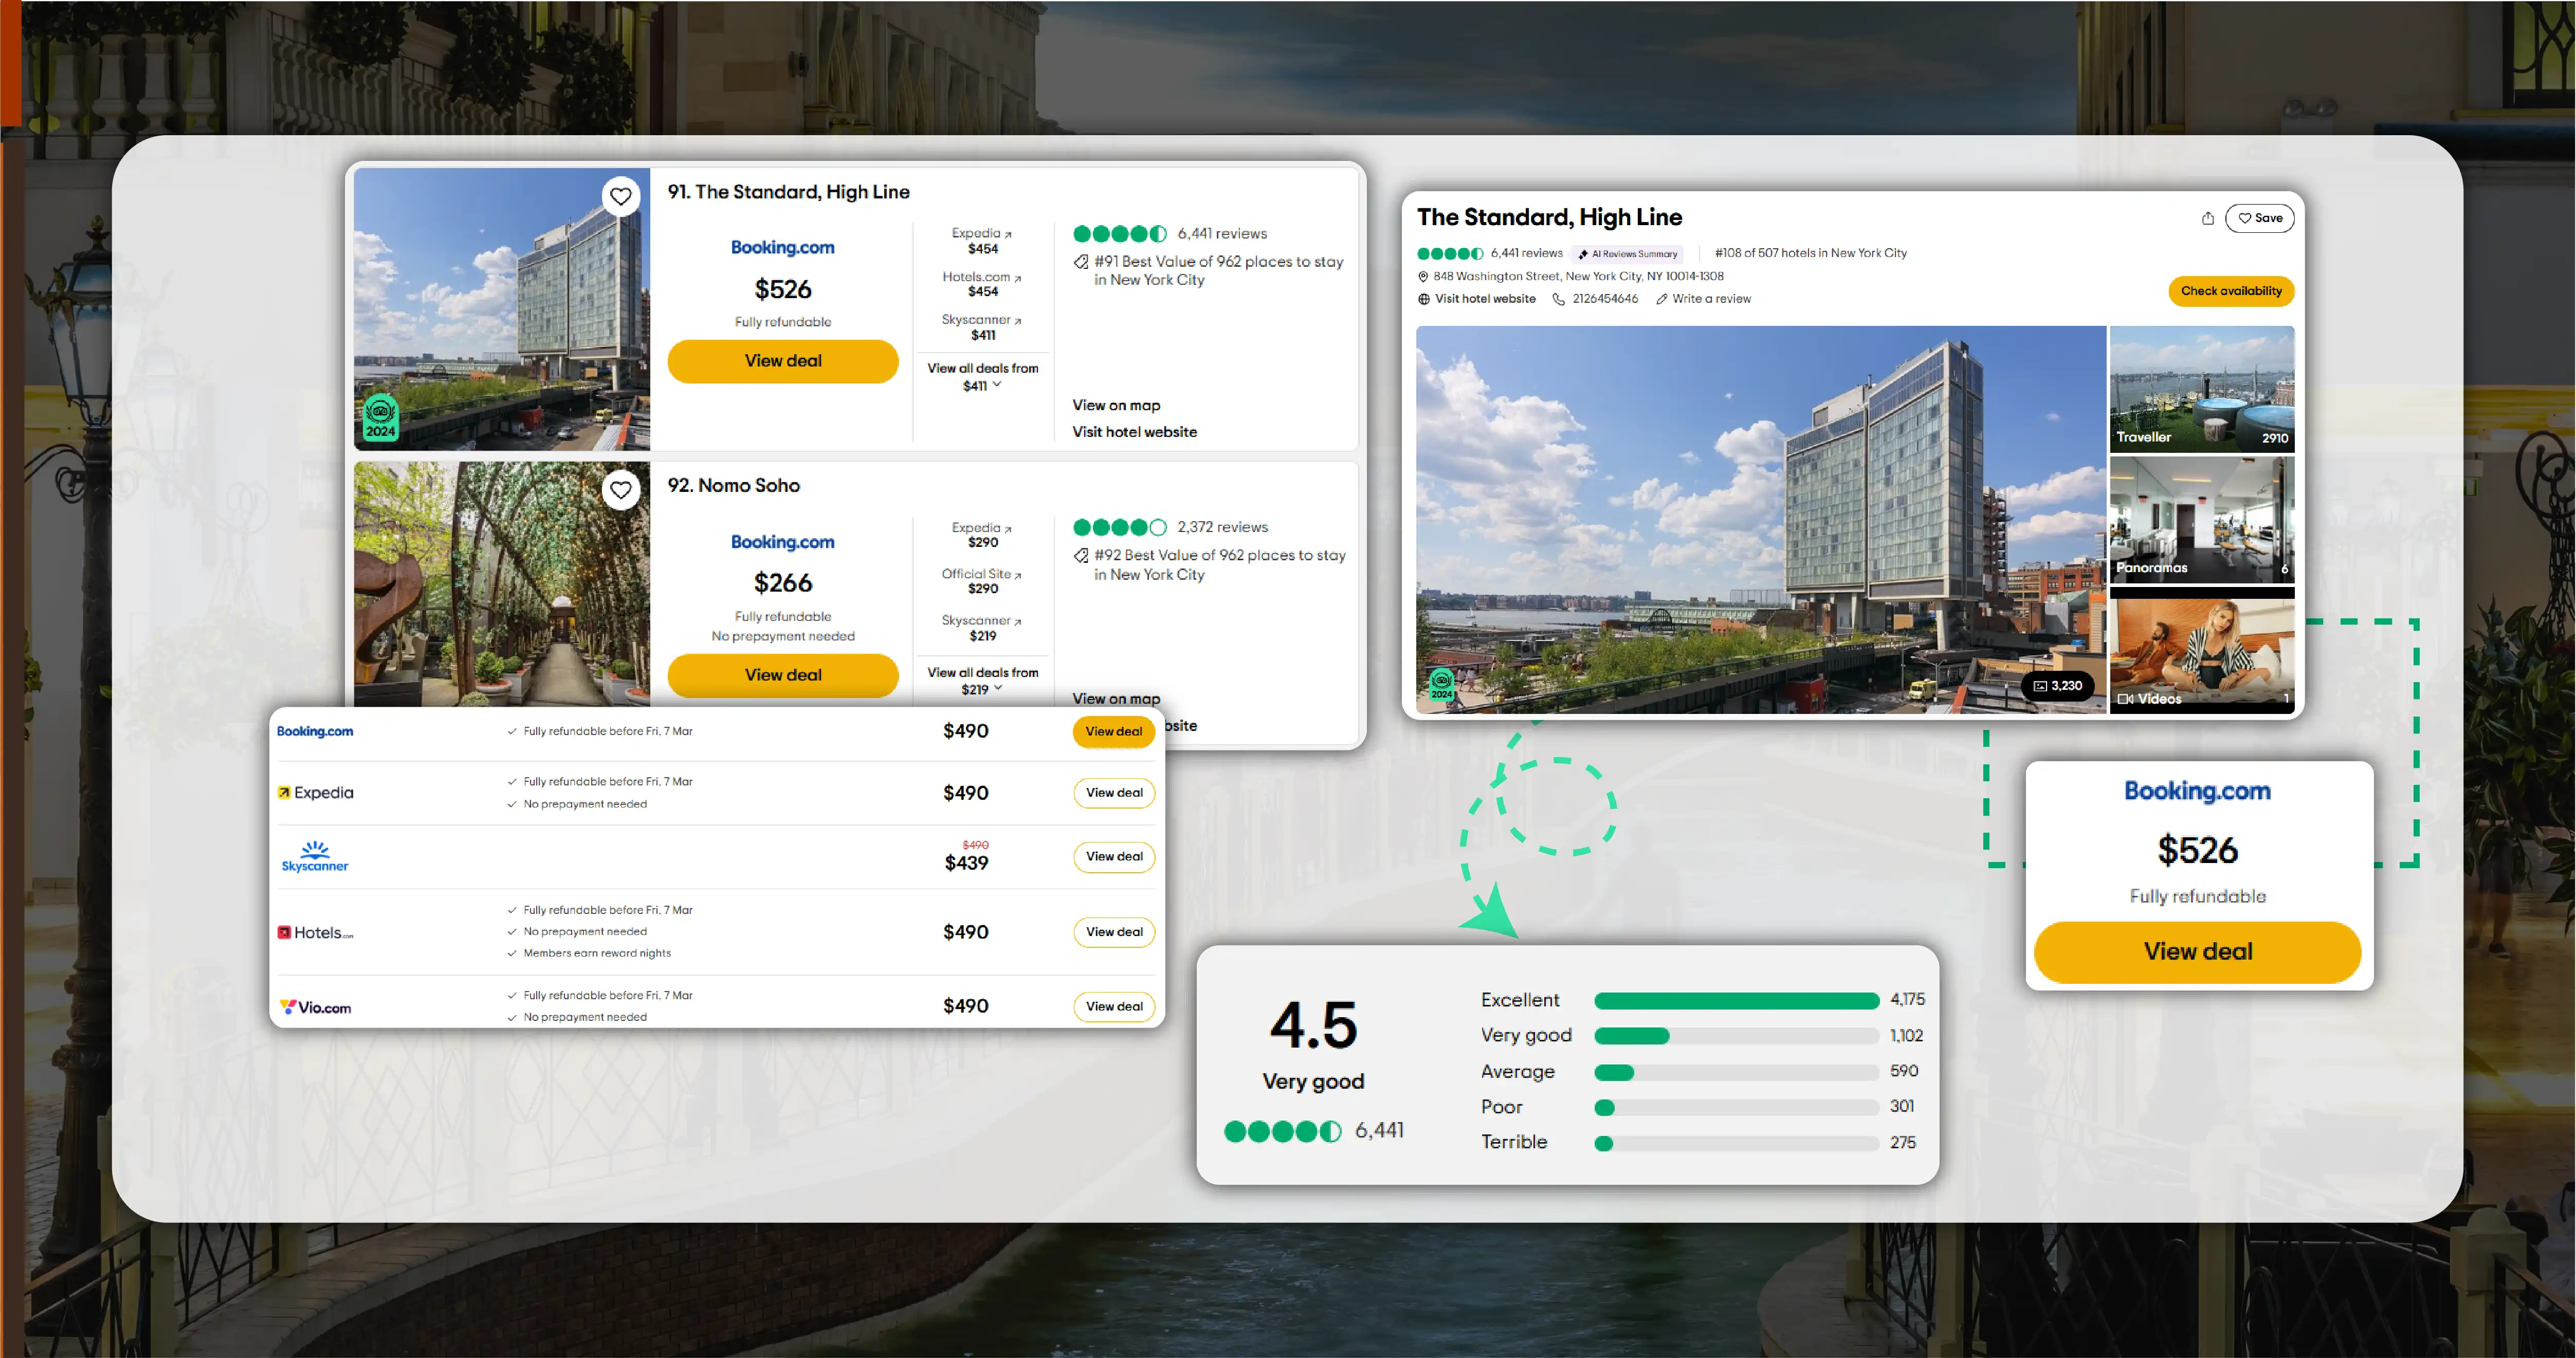Screen dimensions: 2576x1358
Task: Open AI Reviews Summary badge
Action: click(1627, 254)
